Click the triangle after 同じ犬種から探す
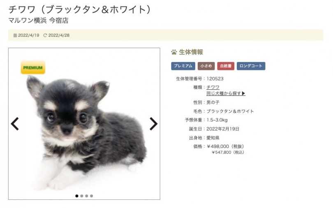Screen dimensions: 333x208 click(x=244, y=93)
